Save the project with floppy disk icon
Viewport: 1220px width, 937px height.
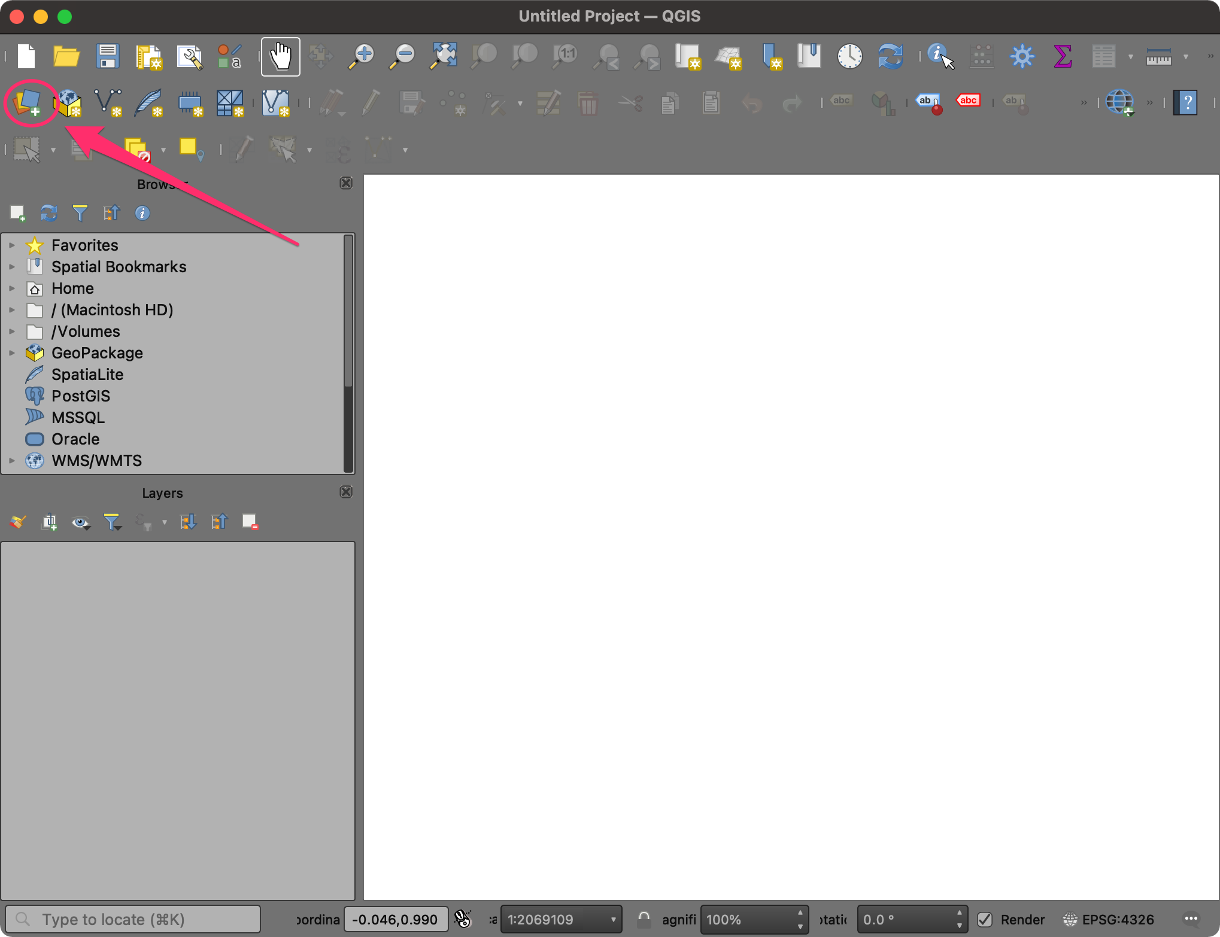108,57
